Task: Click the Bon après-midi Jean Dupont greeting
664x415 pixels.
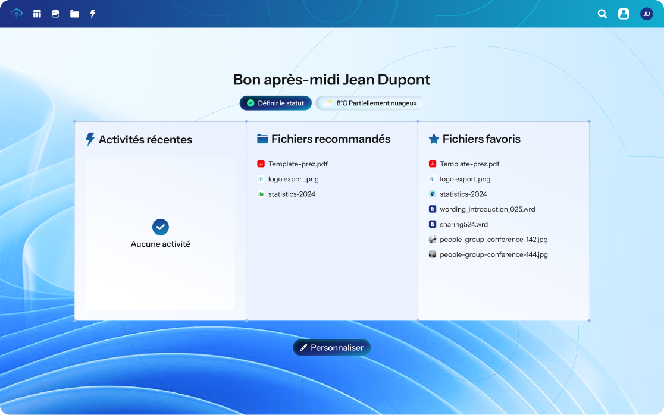Action: click(332, 80)
